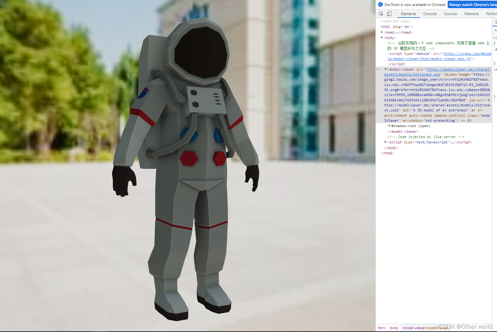Select the closing </body> tag line
Viewport: 497px width, 332px height.
coord(391,148)
